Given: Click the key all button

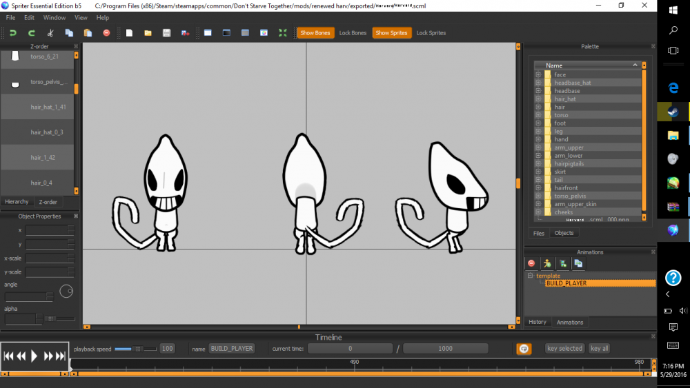Looking at the screenshot, I should [600, 349].
